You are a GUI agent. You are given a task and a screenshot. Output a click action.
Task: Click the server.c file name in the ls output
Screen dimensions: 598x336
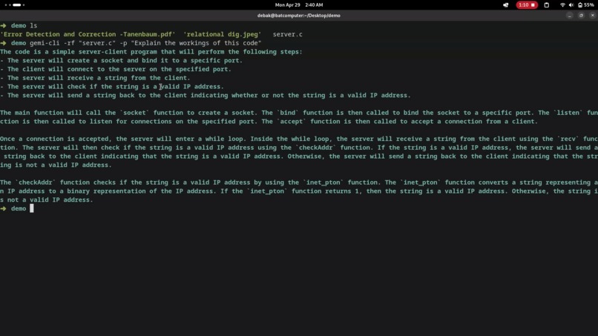[x=288, y=34]
